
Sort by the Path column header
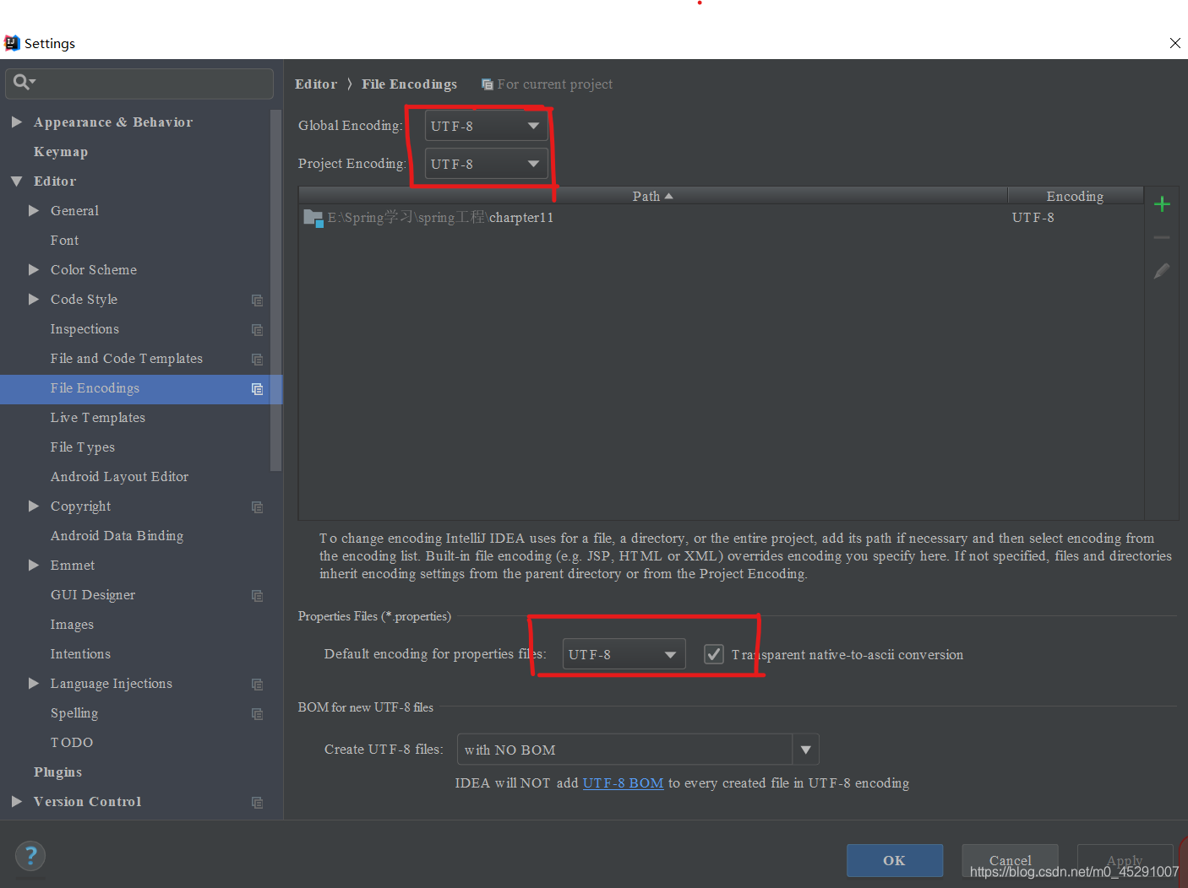click(x=652, y=196)
